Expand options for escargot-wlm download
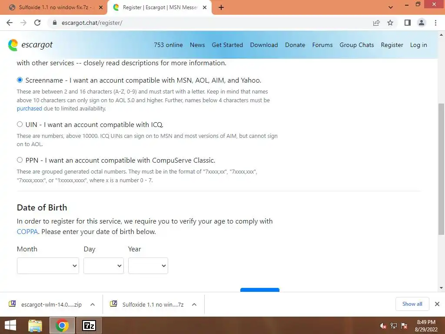The width and height of the screenshot is (445, 334). (93, 304)
